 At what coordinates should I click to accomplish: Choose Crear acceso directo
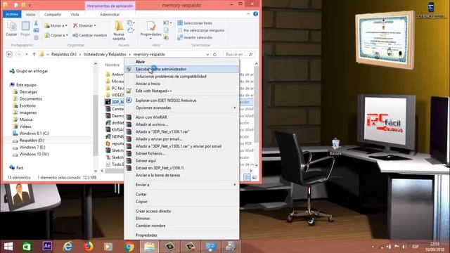(181, 211)
